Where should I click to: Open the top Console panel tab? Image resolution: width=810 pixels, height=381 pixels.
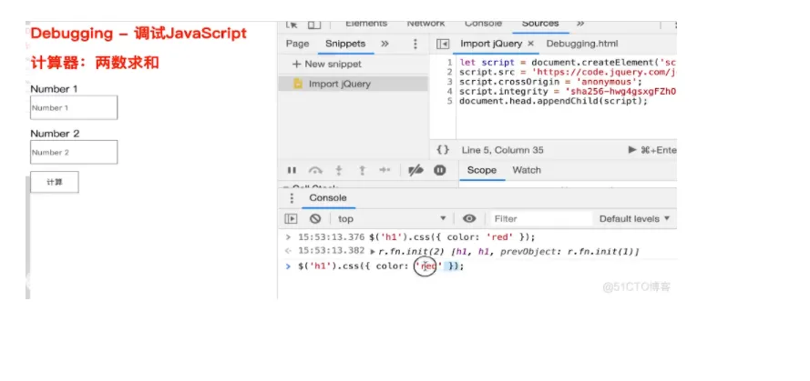tap(483, 24)
